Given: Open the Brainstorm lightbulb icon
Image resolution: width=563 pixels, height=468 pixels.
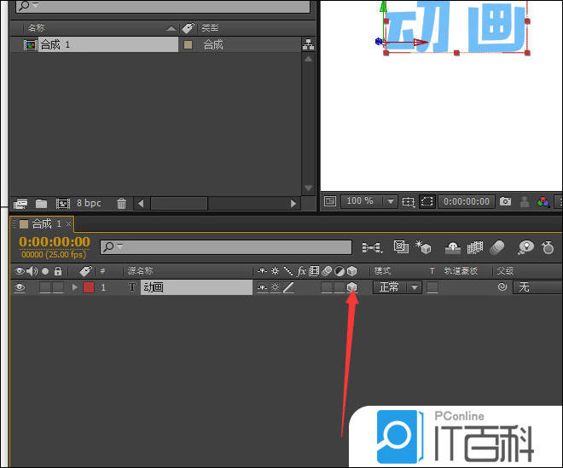Looking at the screenshot, I should click(x=525, y=247).
